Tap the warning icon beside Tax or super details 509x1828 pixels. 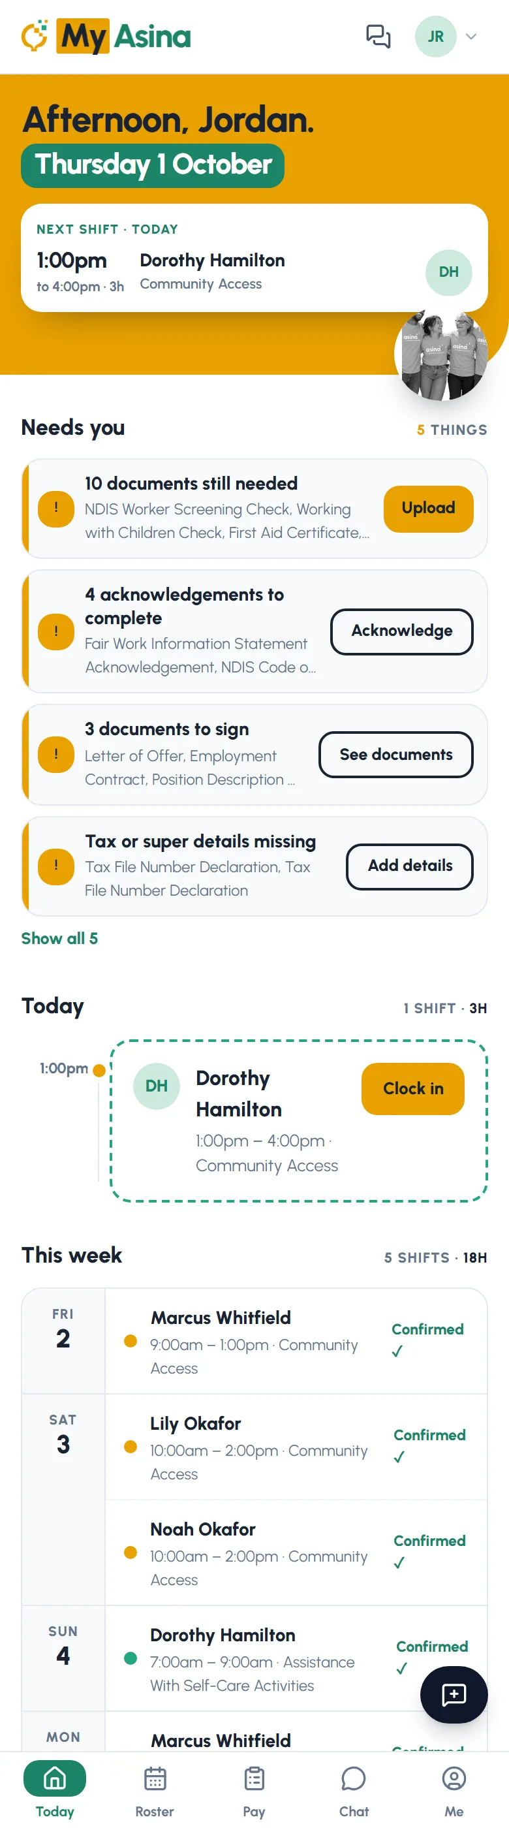pos(56,866)
